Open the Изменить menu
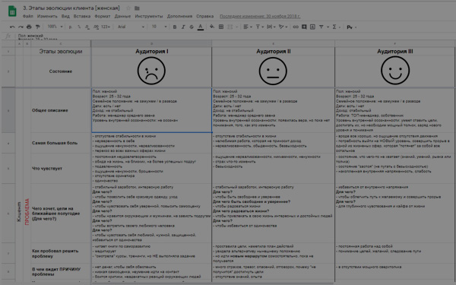 47,16
